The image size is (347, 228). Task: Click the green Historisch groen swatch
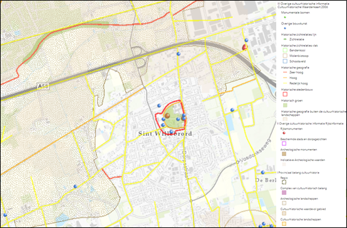pos(285,105)
